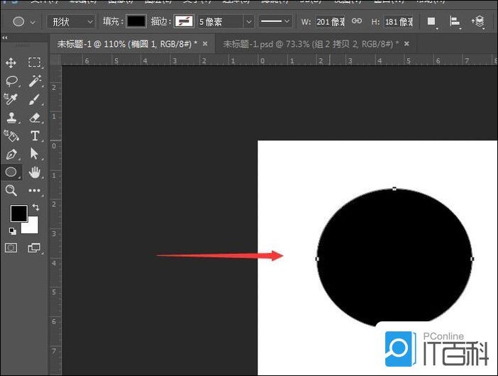Pick the Lasso tool
Screen dimensions: 498x376
[x=11, y=82]
